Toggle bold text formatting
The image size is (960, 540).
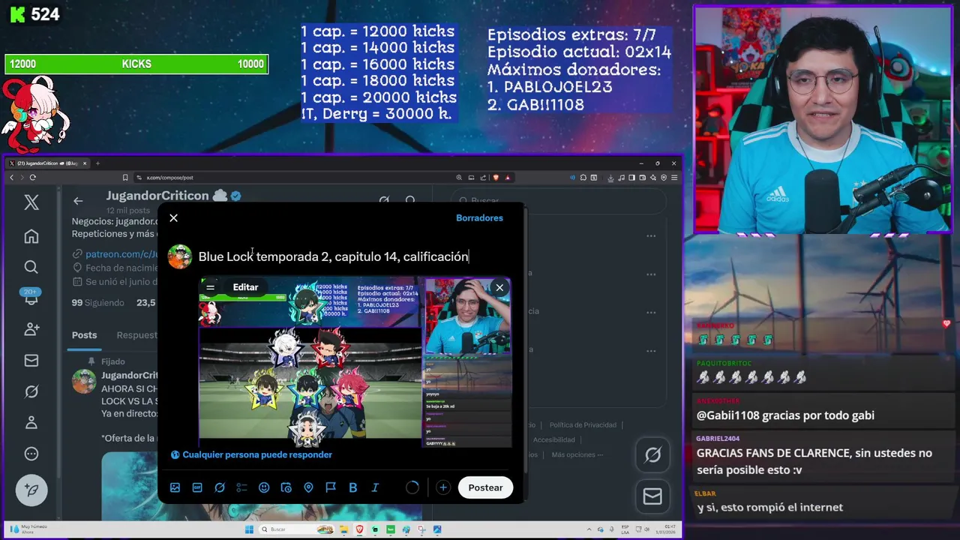pos(352,487)
